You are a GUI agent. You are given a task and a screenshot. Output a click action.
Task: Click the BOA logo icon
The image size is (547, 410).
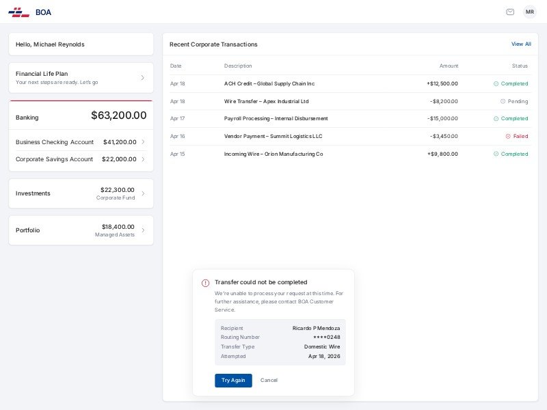coord(18,12)
